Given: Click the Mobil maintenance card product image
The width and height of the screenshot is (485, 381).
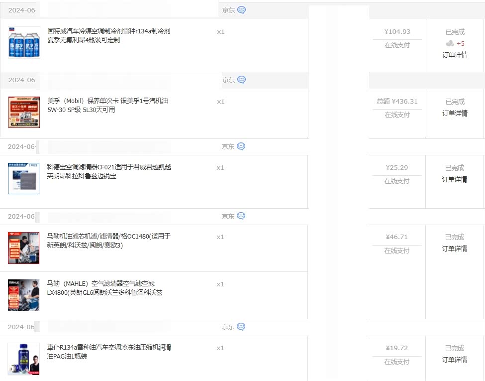Looking at the screenshot, I should pos(24,112).
